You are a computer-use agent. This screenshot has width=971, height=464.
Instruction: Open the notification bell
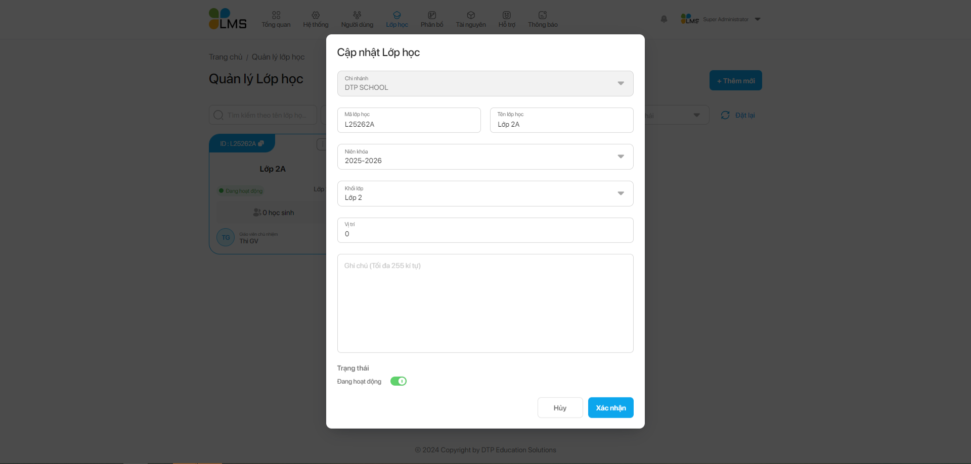(x=664, y=19)
